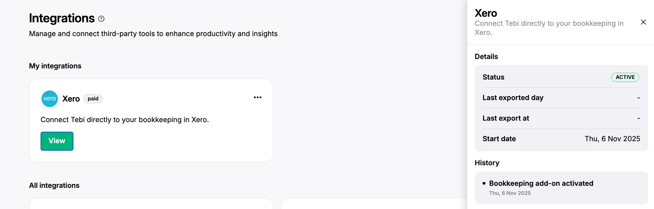Click the Integrations page title
Viewport: 654px width, 209px height.
pos(62,18)
